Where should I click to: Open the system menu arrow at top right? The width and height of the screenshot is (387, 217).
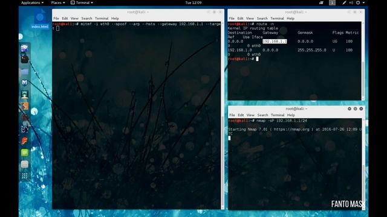tap(363, 2)
